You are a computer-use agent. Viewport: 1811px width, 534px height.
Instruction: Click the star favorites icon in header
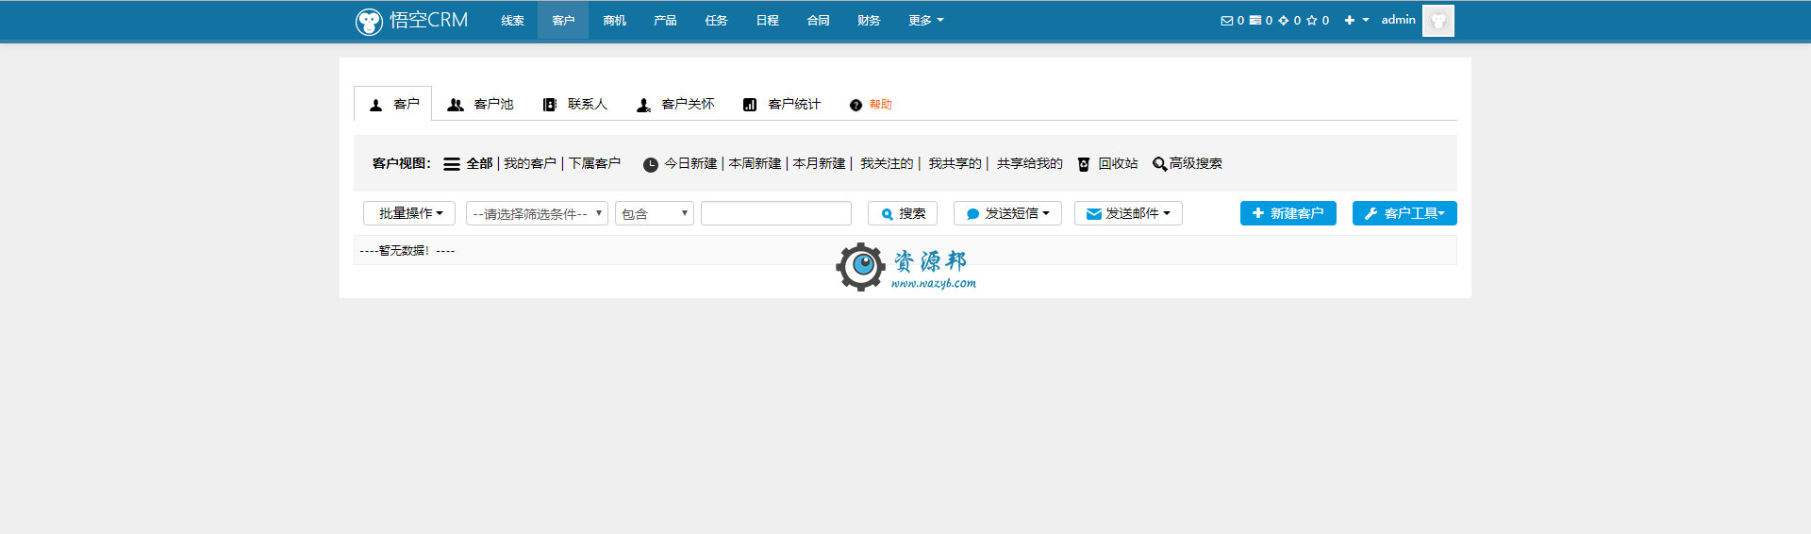(1311, 21)
